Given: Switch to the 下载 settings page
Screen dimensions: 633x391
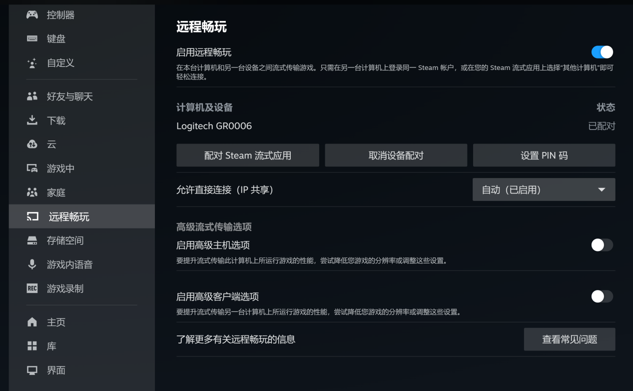Looking at the screenshot, I should [82, 120].
